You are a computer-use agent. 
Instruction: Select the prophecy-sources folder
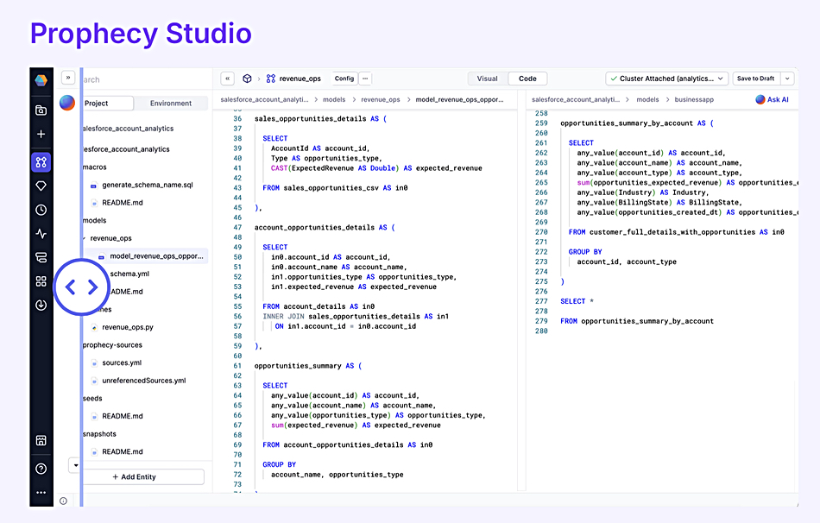pyautogui.click(x=112, y=345)
